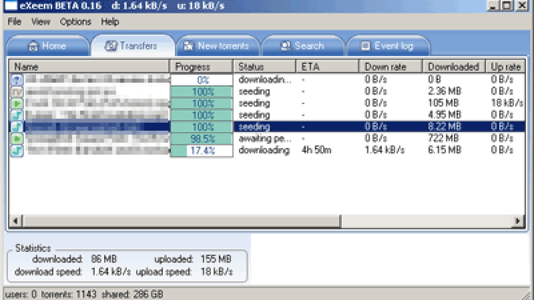Select the Transfers tab
This screenshot has height=300, width=534.
click(x=133, y=46)
